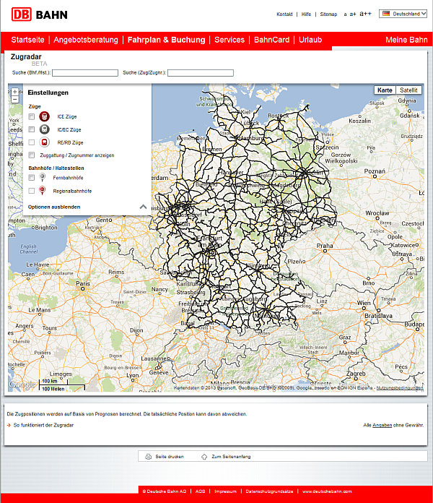433x503 pixels.
Task: Open www.deutschebahn.com footer link
Action: pyautogui.click(x=327, y=491)
